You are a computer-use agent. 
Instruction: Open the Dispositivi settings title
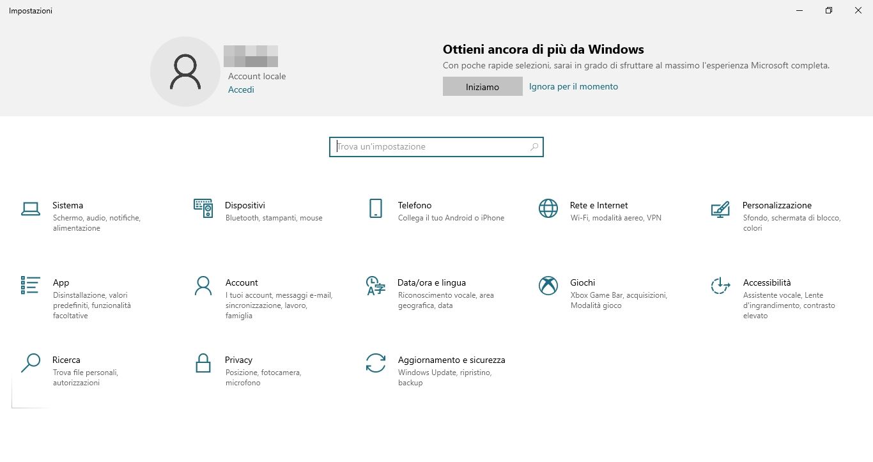[245, 205]
